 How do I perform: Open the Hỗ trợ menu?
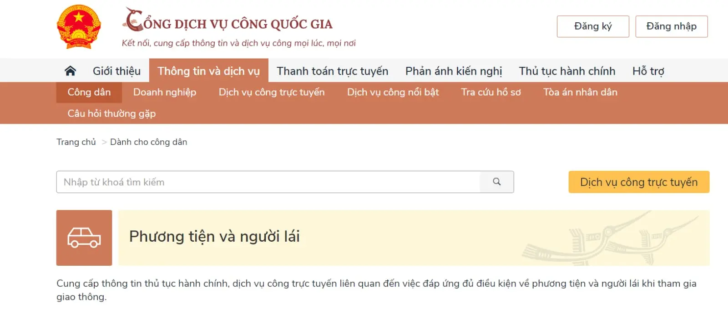[648, 71]
